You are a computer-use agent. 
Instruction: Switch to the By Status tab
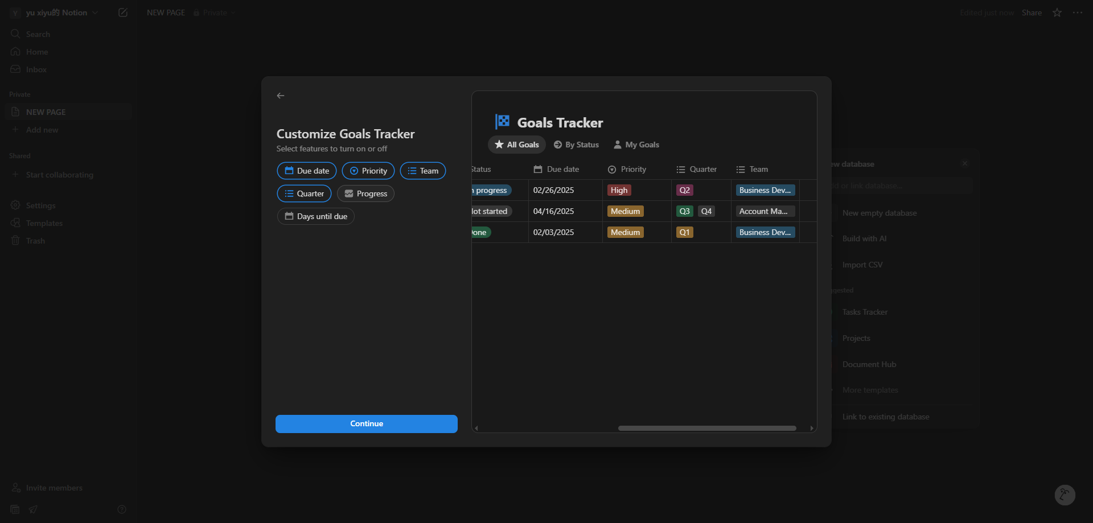click(576, 145)
